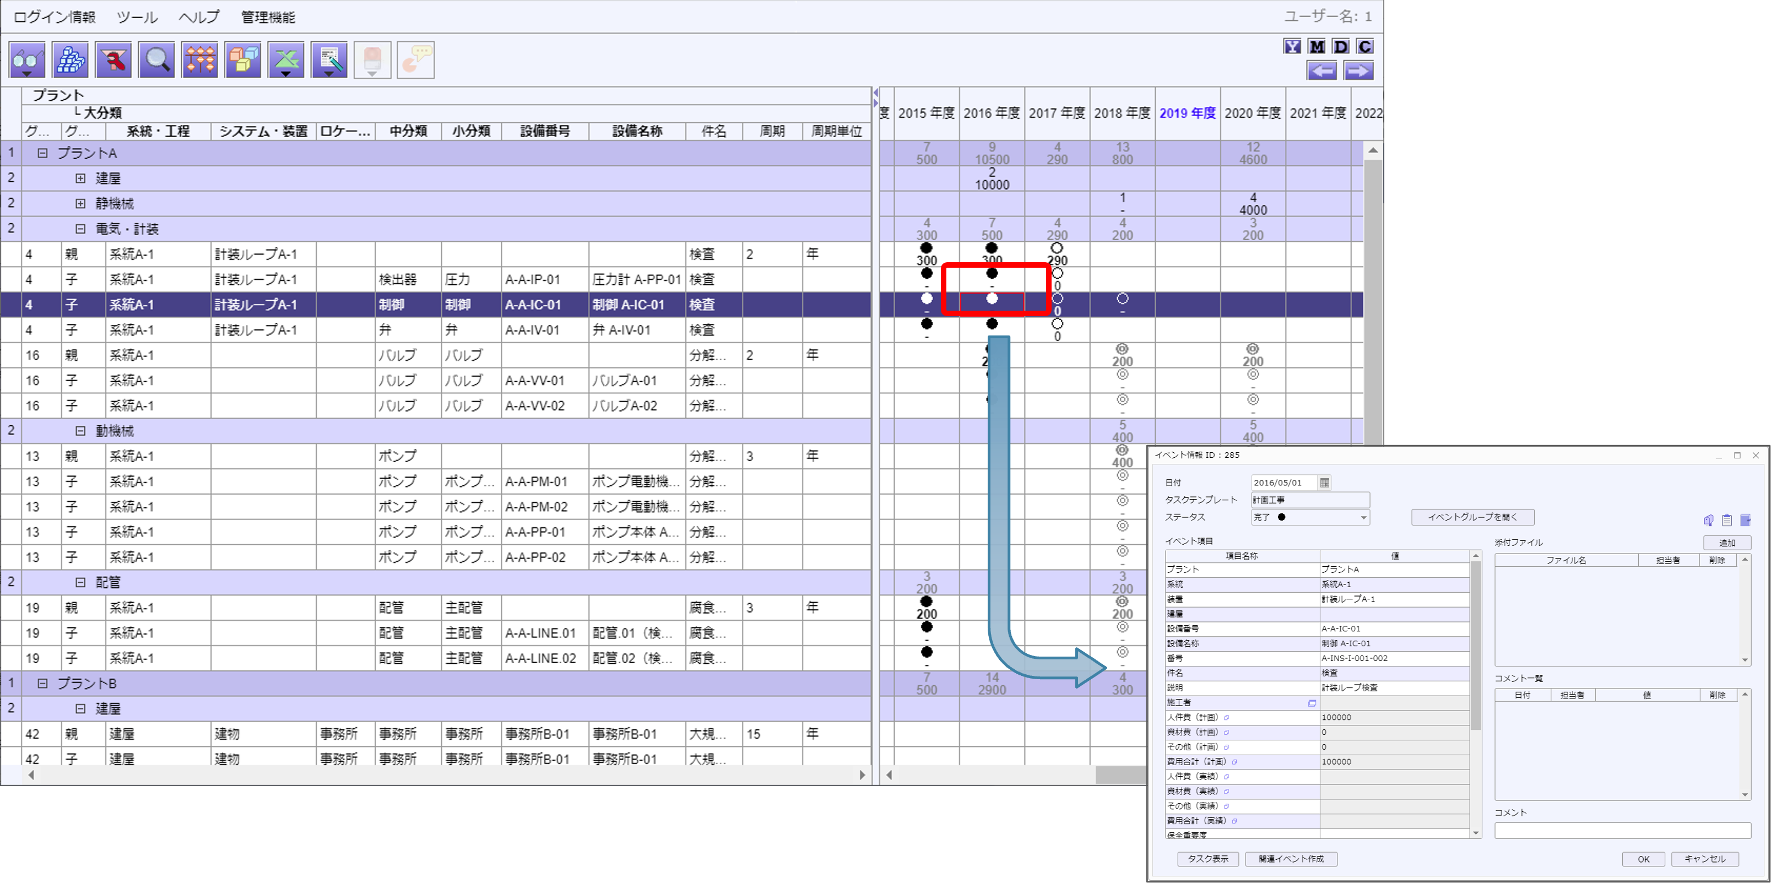The width and height of the screenshot is (1771, 883).
Task: Open the ステータス dropdown
Action: tap(1363, 518)
